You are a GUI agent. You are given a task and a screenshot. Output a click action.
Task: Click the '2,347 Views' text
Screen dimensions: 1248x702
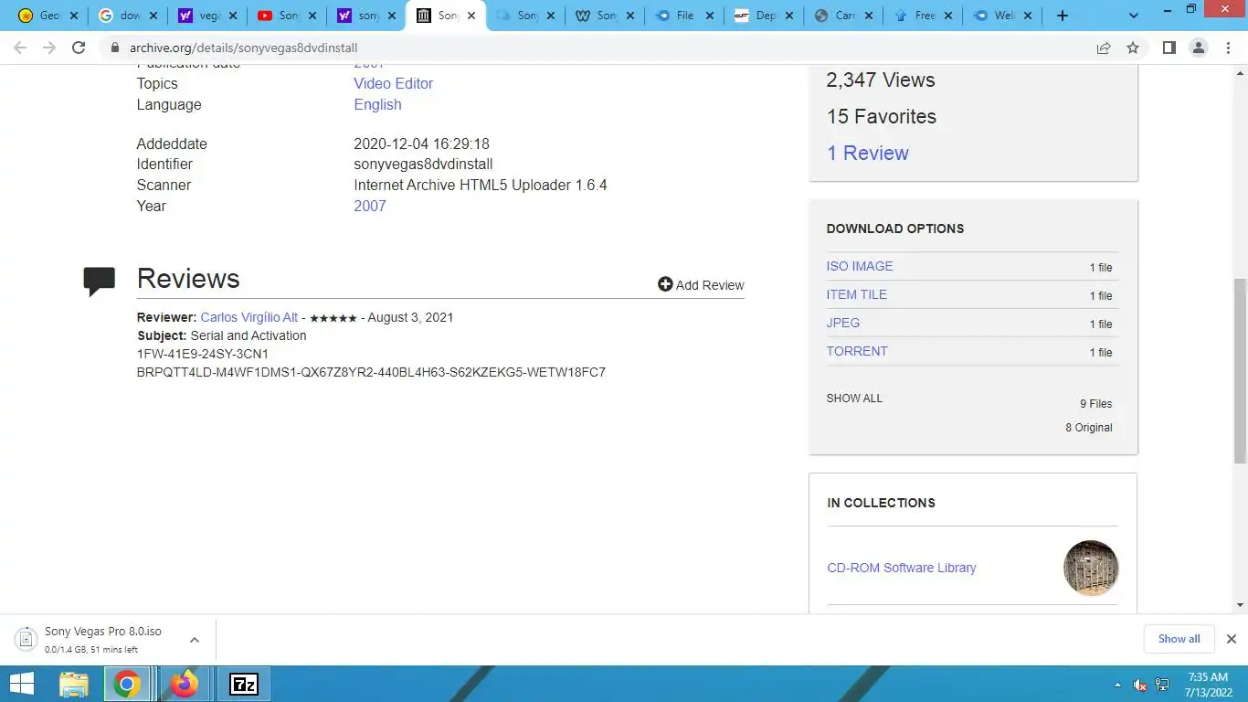point(881,80)
